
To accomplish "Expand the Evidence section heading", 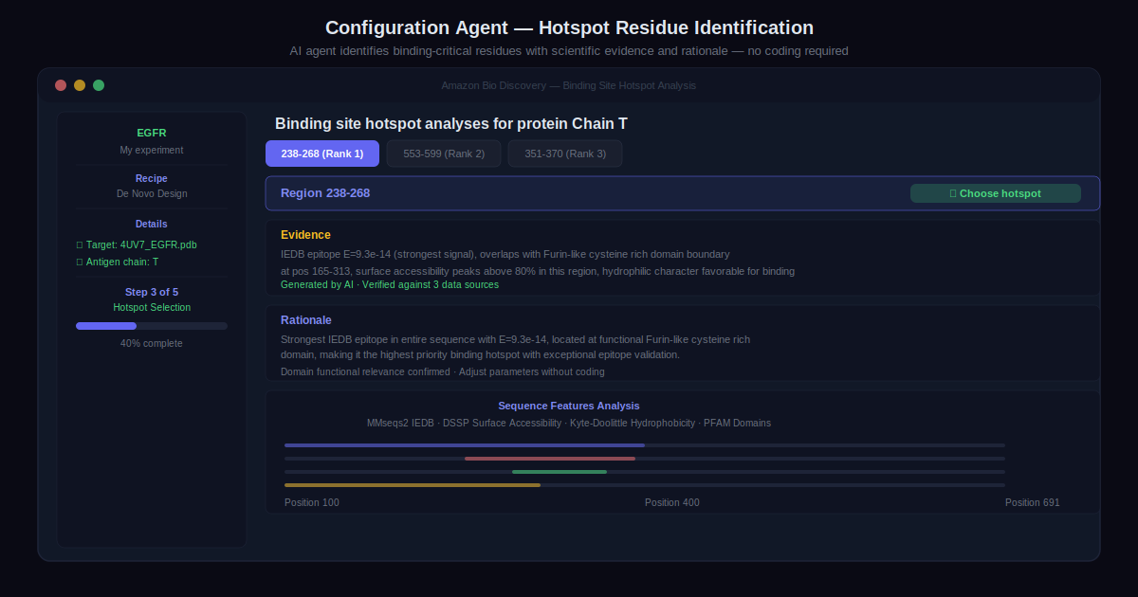I will [x=305, y=235].
